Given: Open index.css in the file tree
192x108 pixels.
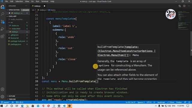Looking at the screenshot, I should pos(15,25).
